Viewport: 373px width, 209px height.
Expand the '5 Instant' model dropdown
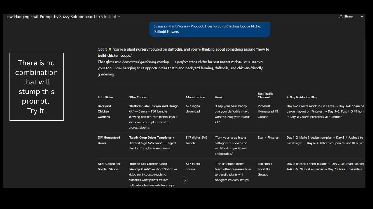[110, 17]
